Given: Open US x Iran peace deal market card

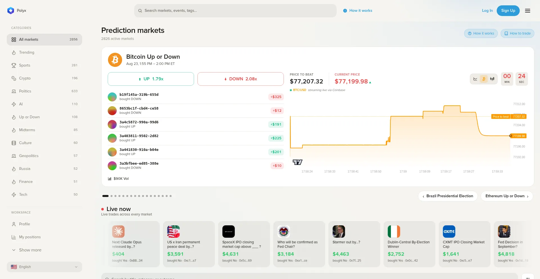Looking at the screenshot, I should [x=189, y=244].
